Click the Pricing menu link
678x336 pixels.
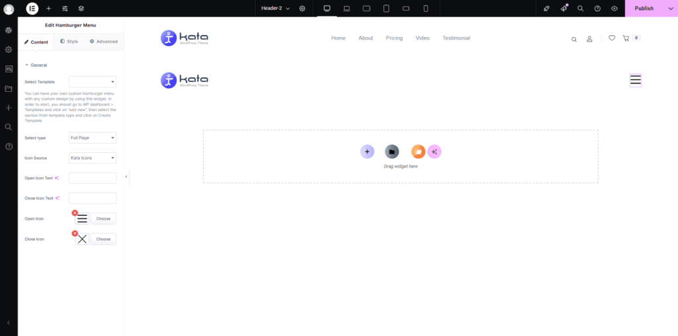pos(395,38)
